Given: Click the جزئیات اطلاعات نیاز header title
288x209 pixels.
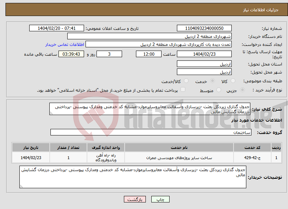Looking at the screenshot, I should coord(261,10).
